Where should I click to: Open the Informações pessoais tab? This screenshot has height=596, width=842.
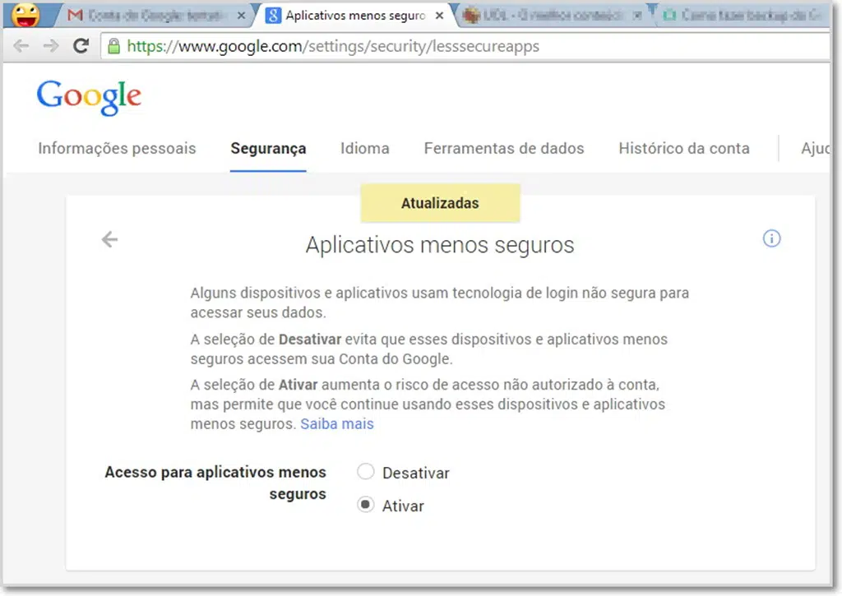(x=117, y=148)
